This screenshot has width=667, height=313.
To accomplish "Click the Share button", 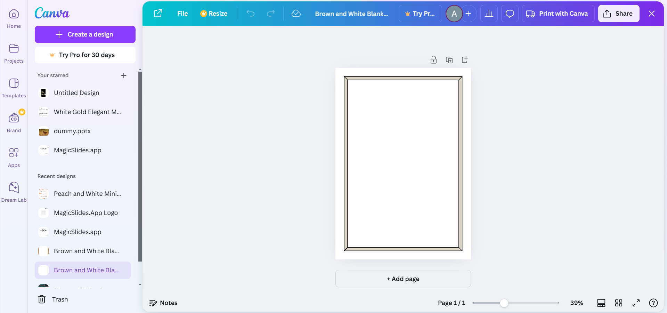I will click(x=619, y=14).
